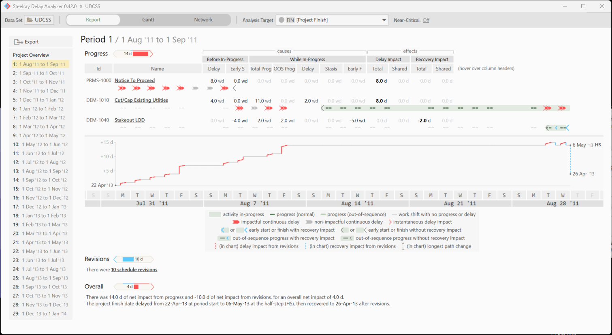Select period 2: 1 Sep '11 to 1 Oct '11

tap(41, 73)
